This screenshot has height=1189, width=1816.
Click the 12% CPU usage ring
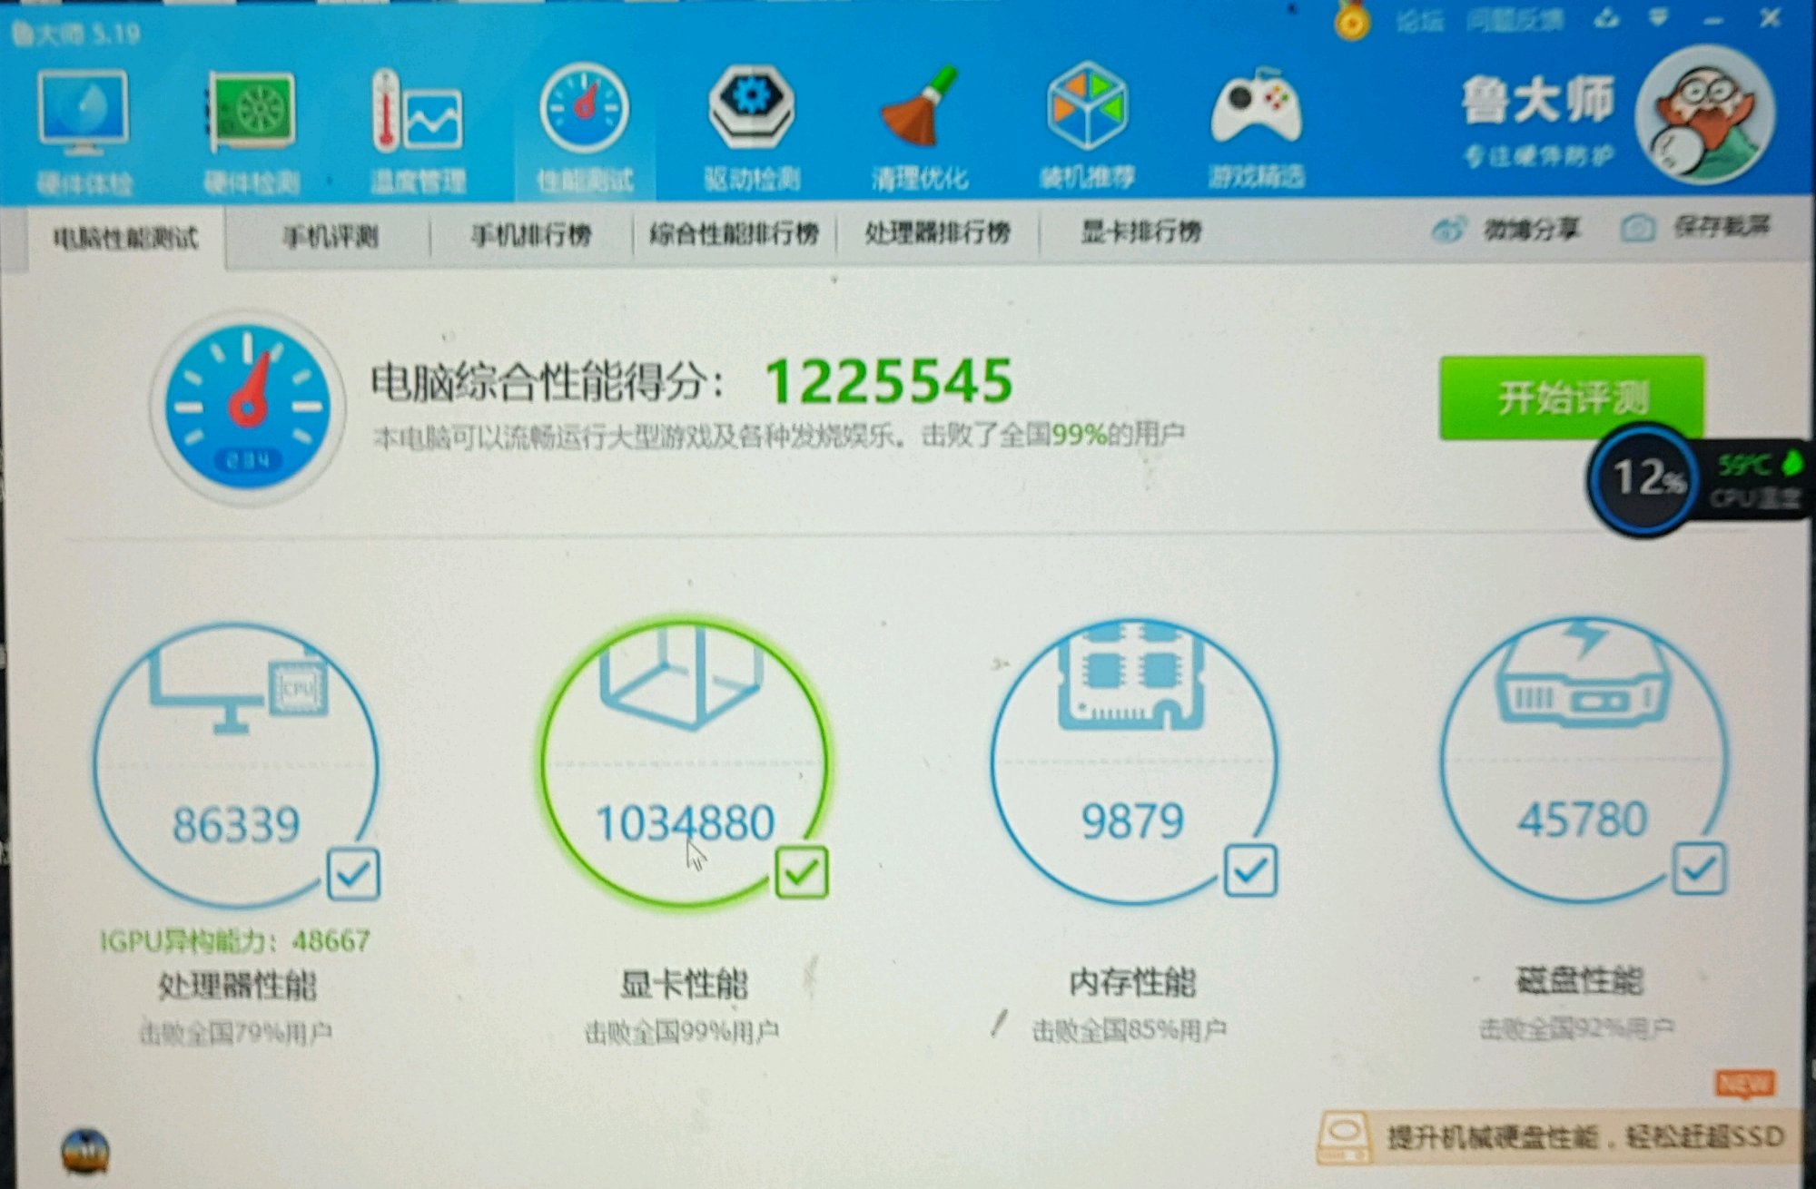click(x=1644, y=479)
